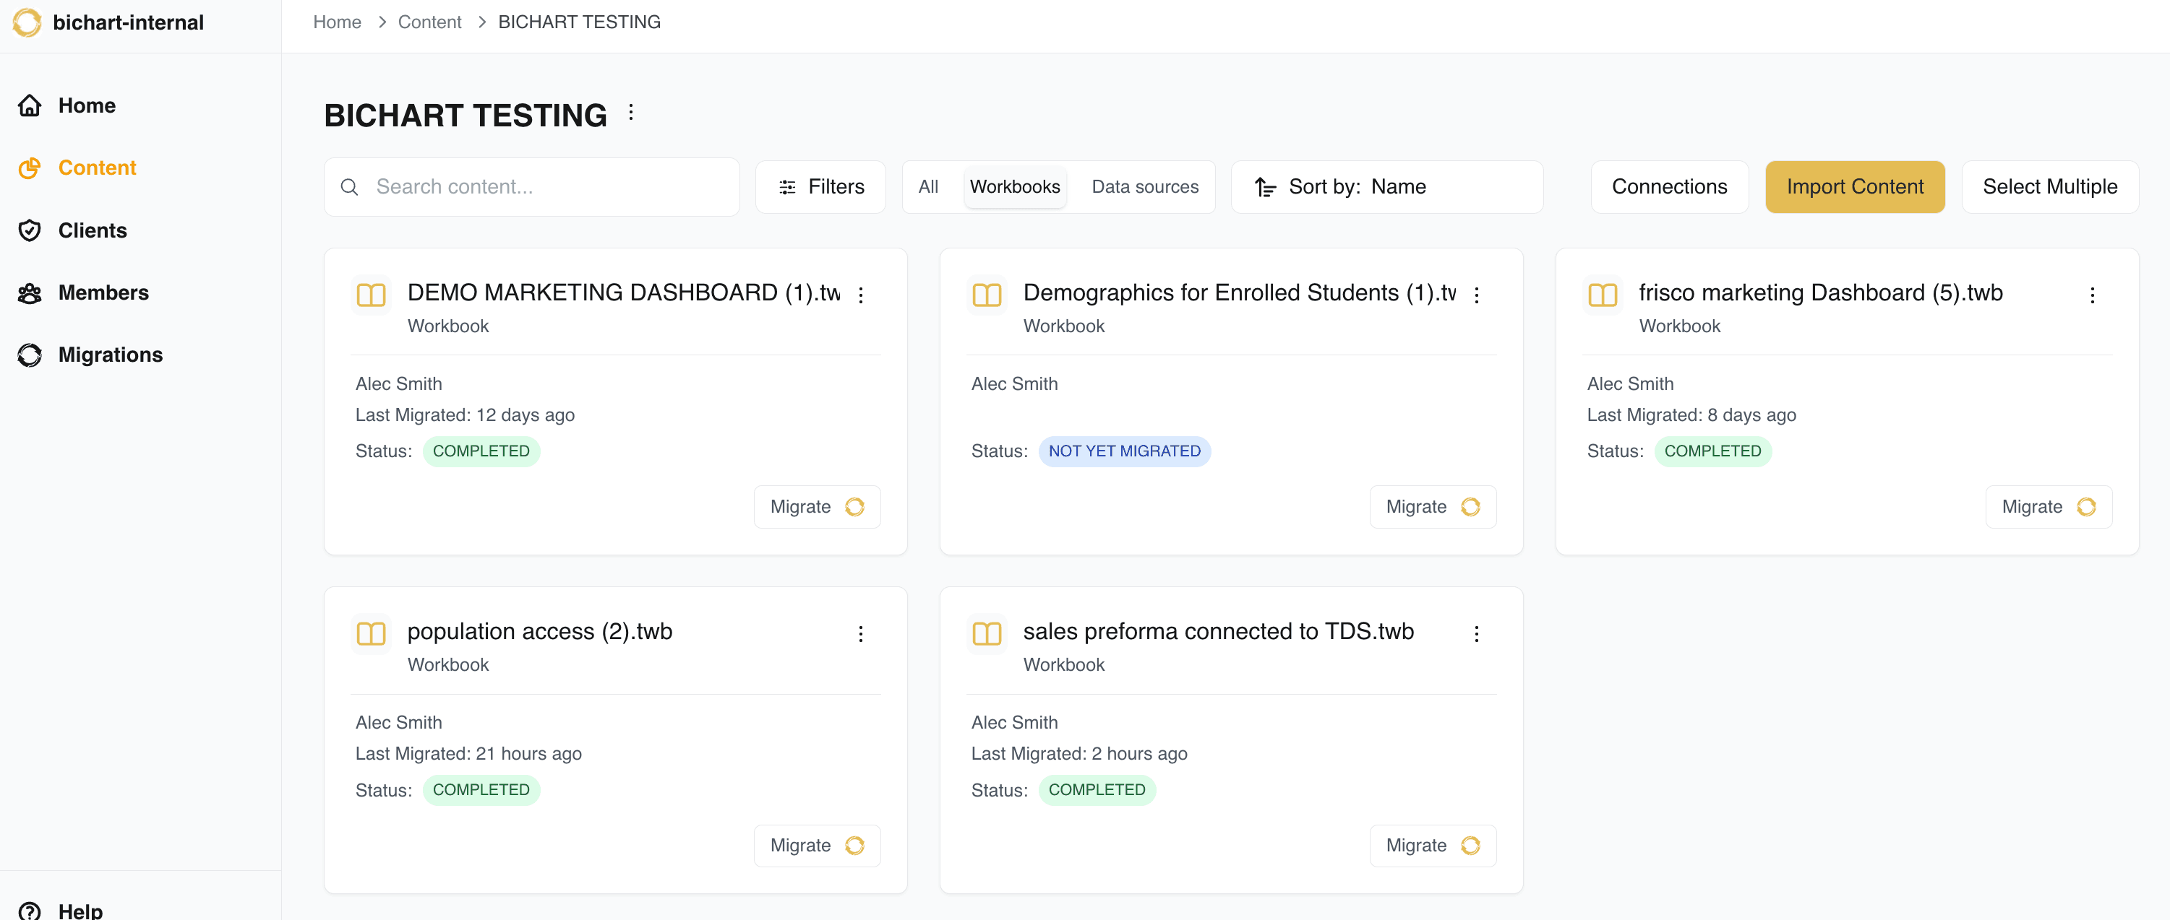Switch to the Data sources tab
The image size is (2170, 920).
[1144, 187]
